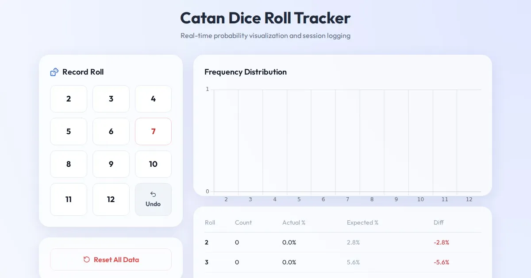Tap the 6 roll button
531x278 pixels.
[x=111, y=131]
